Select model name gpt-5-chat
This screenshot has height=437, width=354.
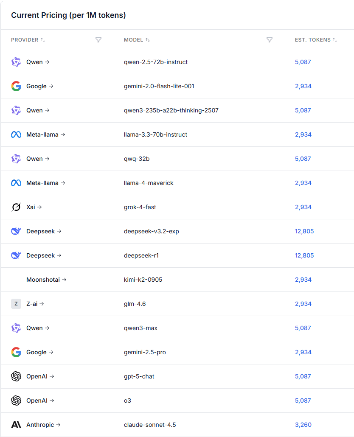(x=139, y=376)
